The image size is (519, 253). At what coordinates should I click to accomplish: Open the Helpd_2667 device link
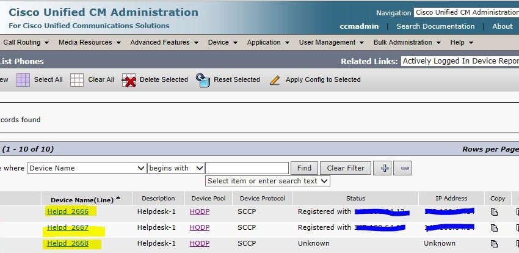(x=68, y=228)
